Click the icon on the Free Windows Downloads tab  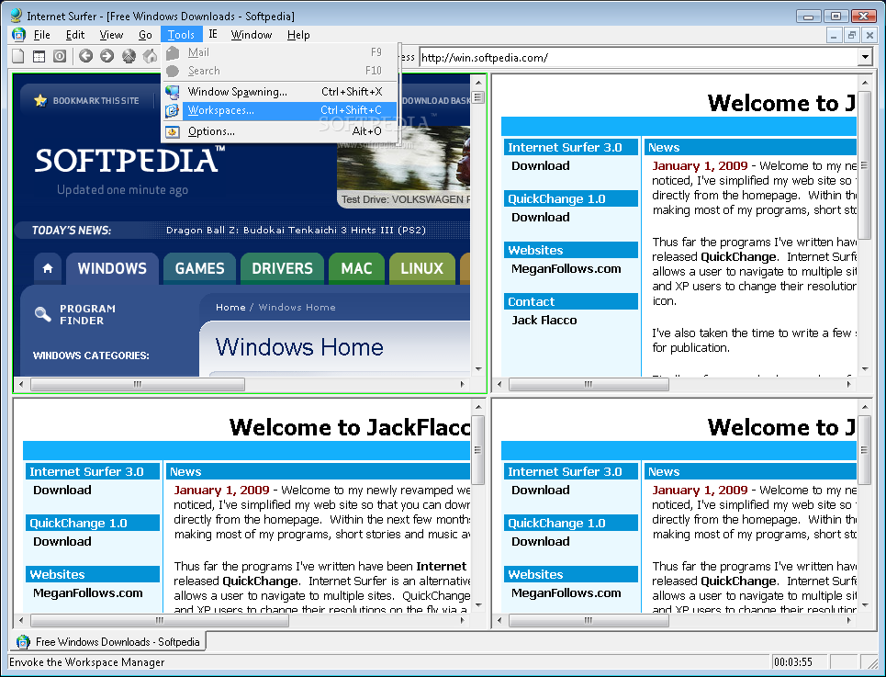click(23, 642)
